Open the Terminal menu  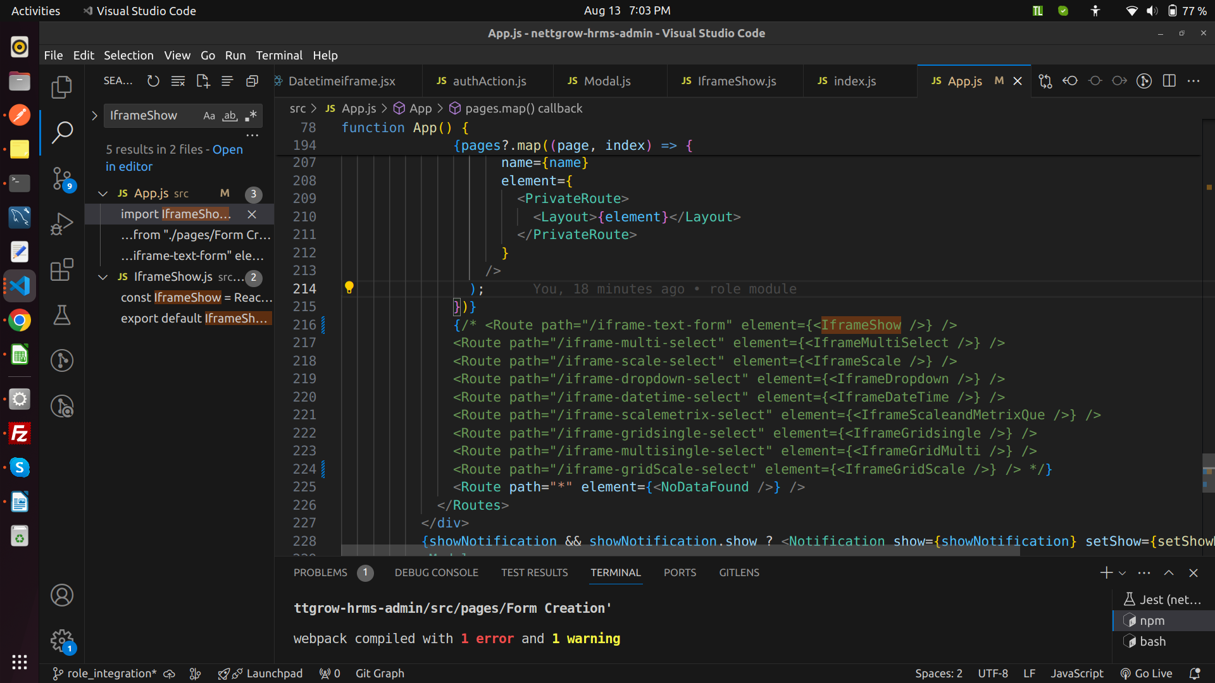[278, 55]
